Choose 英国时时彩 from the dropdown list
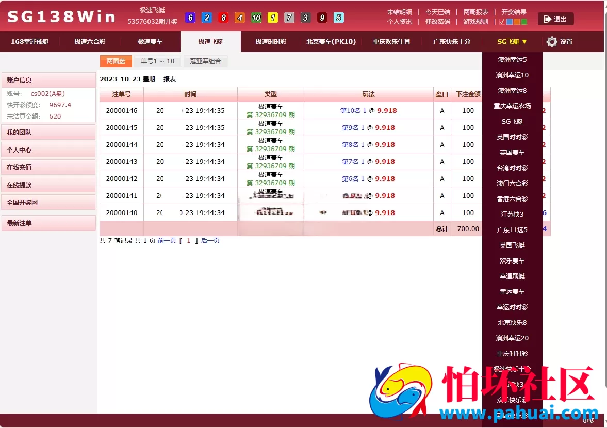 pyautogui.click(x=512, y=137)
